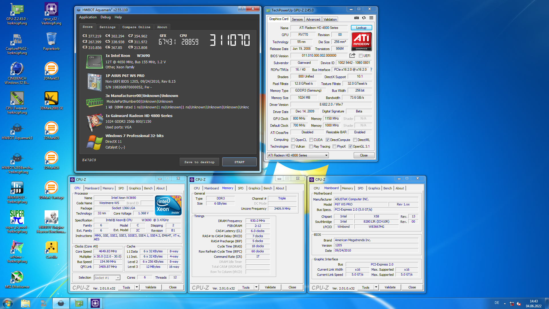Image resolution: width=549 pixels, height=309 pixels.
Task: Show hidden tray icons arrow
Action: coord(505,303)
